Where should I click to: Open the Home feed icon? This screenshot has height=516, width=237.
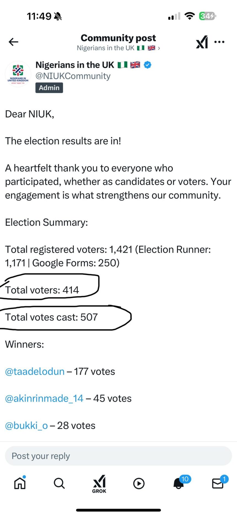[x=20, y=483]
